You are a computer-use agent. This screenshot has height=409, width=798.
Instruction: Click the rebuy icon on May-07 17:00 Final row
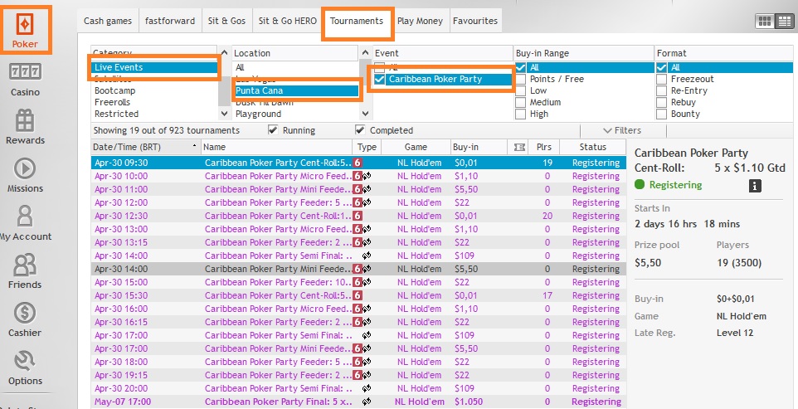(x=367, y=402)
